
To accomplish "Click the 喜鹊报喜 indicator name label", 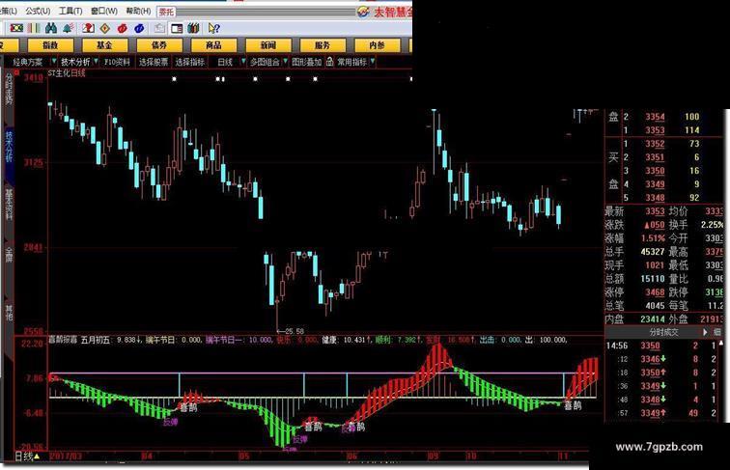I will pos(64,340).
